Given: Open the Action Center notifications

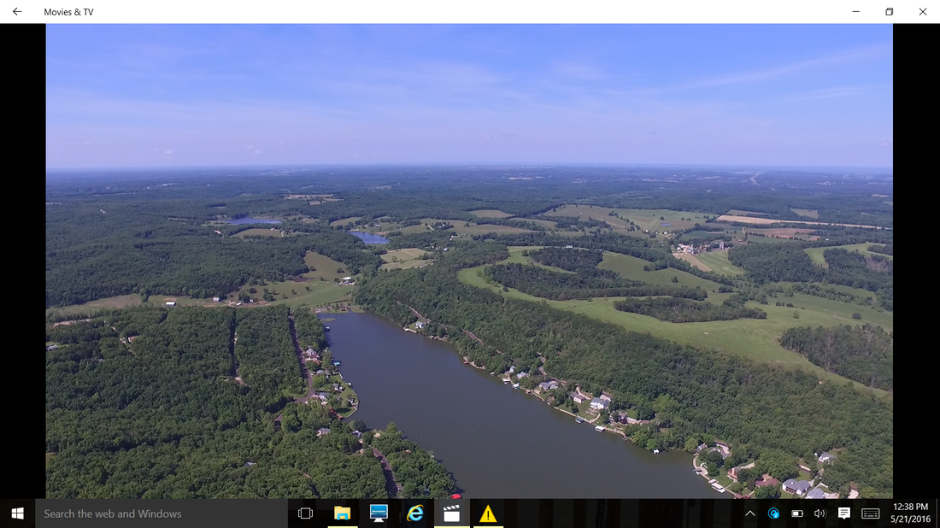Looking at the screenshot, I should tap(844, 513).
